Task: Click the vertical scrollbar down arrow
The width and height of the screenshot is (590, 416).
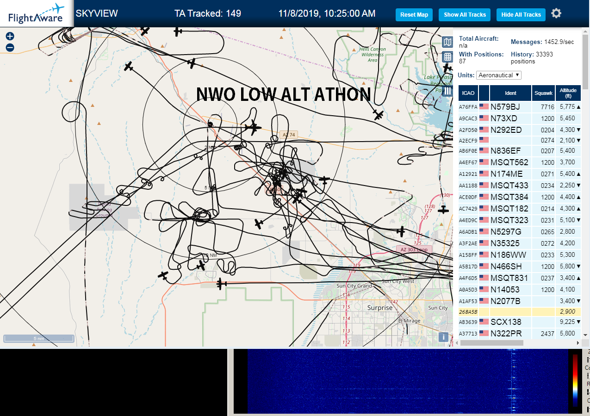Action: click(585, 335)
